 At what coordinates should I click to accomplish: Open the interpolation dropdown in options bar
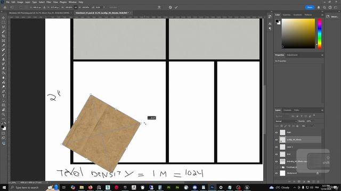[x=113, y=7]
